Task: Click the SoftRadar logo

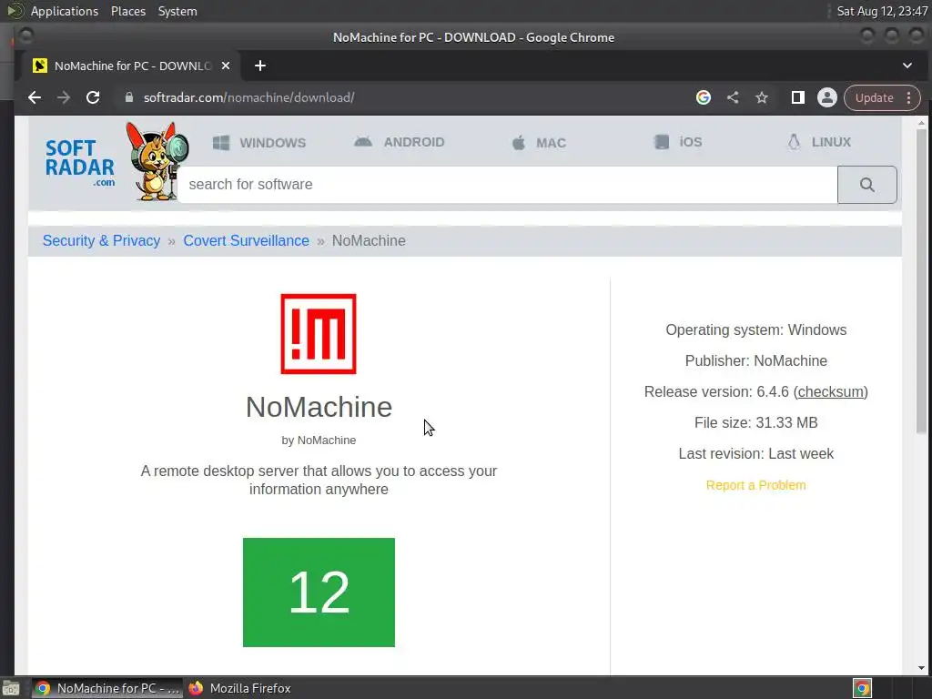Action: point(80,163)
